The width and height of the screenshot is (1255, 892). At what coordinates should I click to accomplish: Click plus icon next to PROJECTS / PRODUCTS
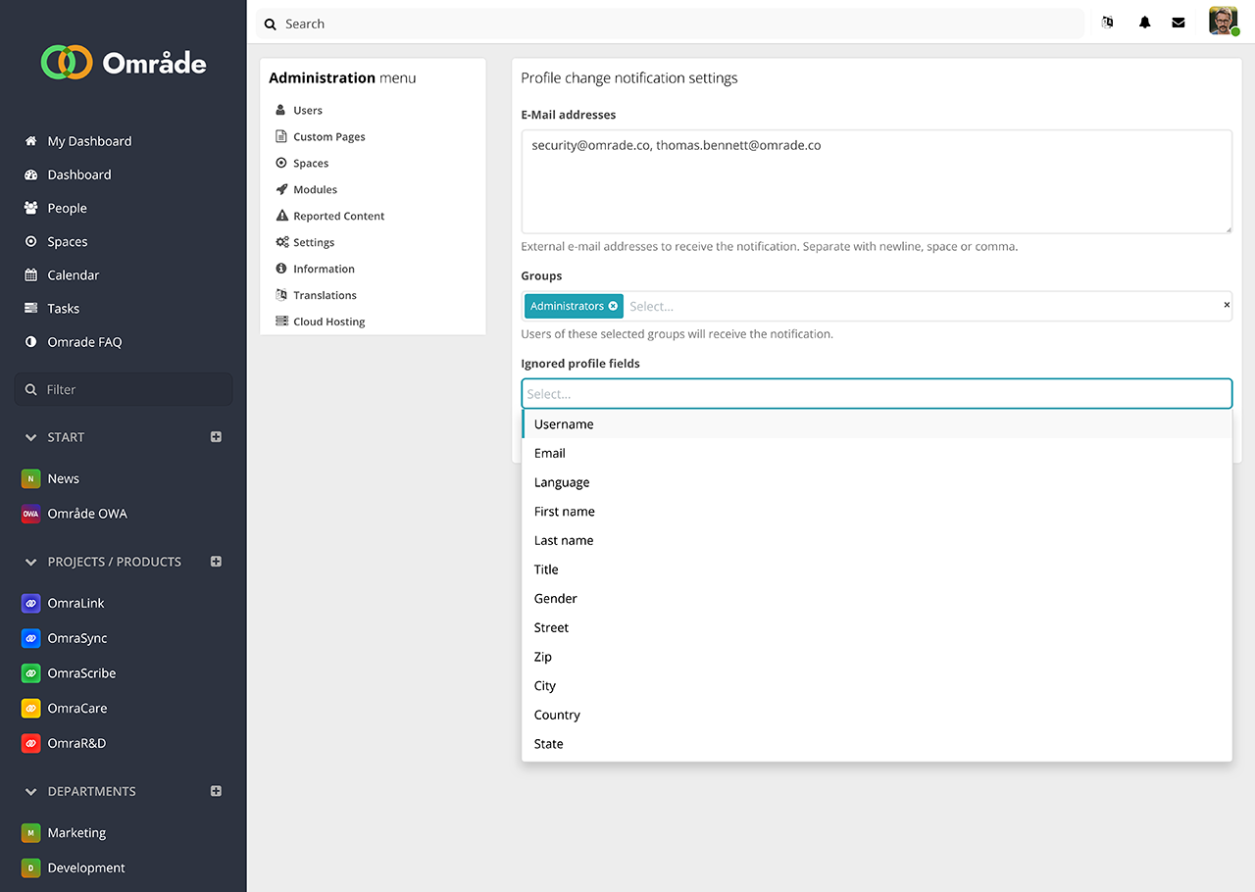216,562
